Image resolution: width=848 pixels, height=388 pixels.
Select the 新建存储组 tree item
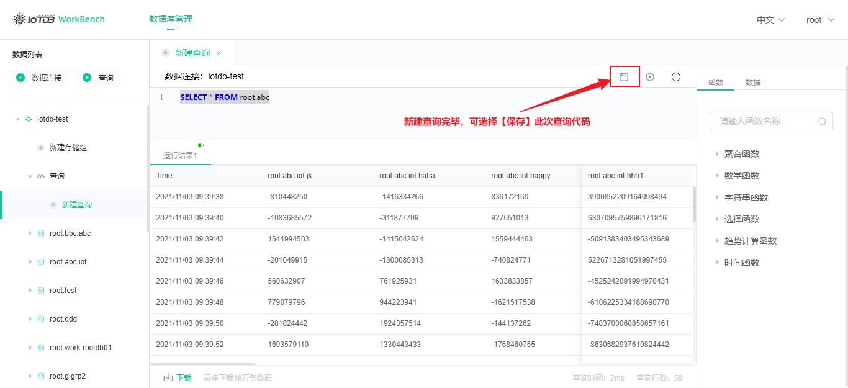pos(70,147)
